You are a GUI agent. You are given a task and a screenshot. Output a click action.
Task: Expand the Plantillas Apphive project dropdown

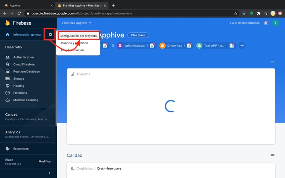(x=77, y=23)
